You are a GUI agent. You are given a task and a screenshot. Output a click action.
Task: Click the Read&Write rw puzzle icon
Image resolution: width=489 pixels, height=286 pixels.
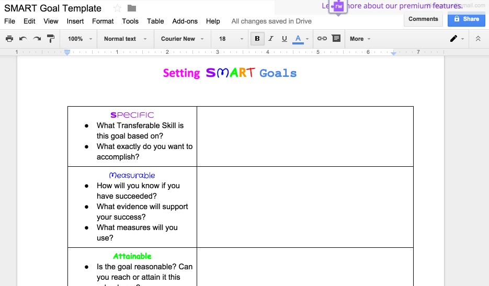[x=338, y=7]
